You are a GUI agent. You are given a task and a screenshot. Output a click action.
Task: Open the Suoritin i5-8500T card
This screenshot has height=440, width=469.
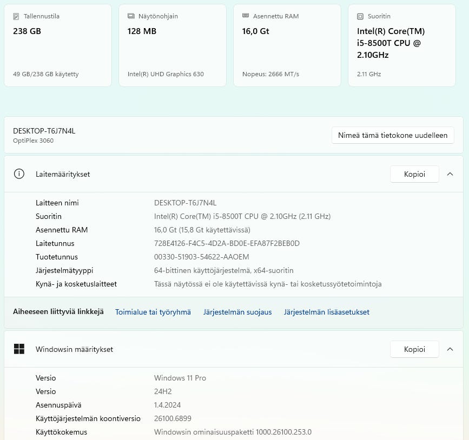tap(402, 45)
